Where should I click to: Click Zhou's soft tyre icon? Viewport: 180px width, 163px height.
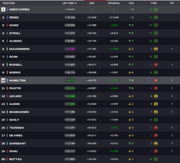point(156,151)
